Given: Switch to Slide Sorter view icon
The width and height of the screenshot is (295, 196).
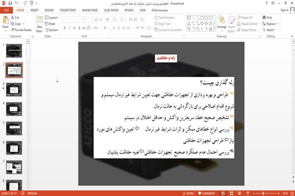Looking at the screenshot, I should tap(232, 194).
